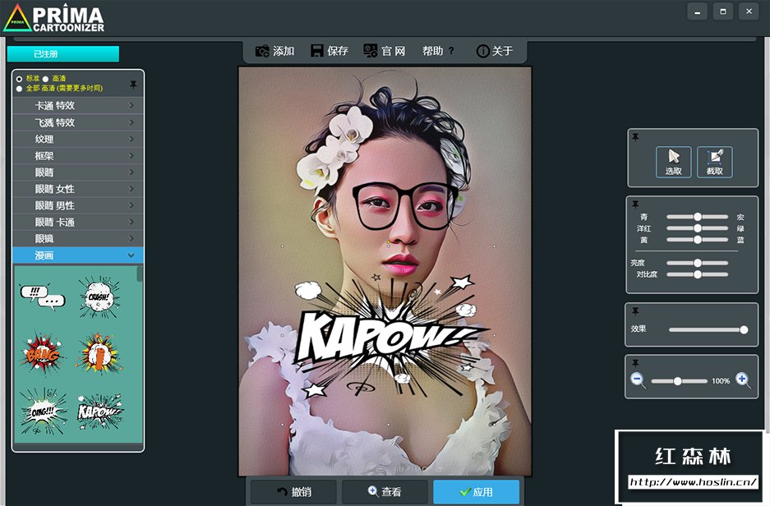Viewport: 770px width, 506px height.
Task: Select the 标准 quality radio button
Action: click(x=19, y=79)
